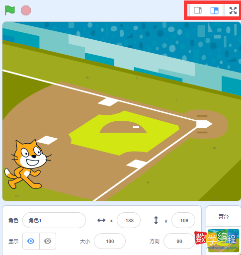Image resolution: width=241 pixels, height=255 pixels.
Task: Click the vertical arrows y icon
Action: coord(156,220)
